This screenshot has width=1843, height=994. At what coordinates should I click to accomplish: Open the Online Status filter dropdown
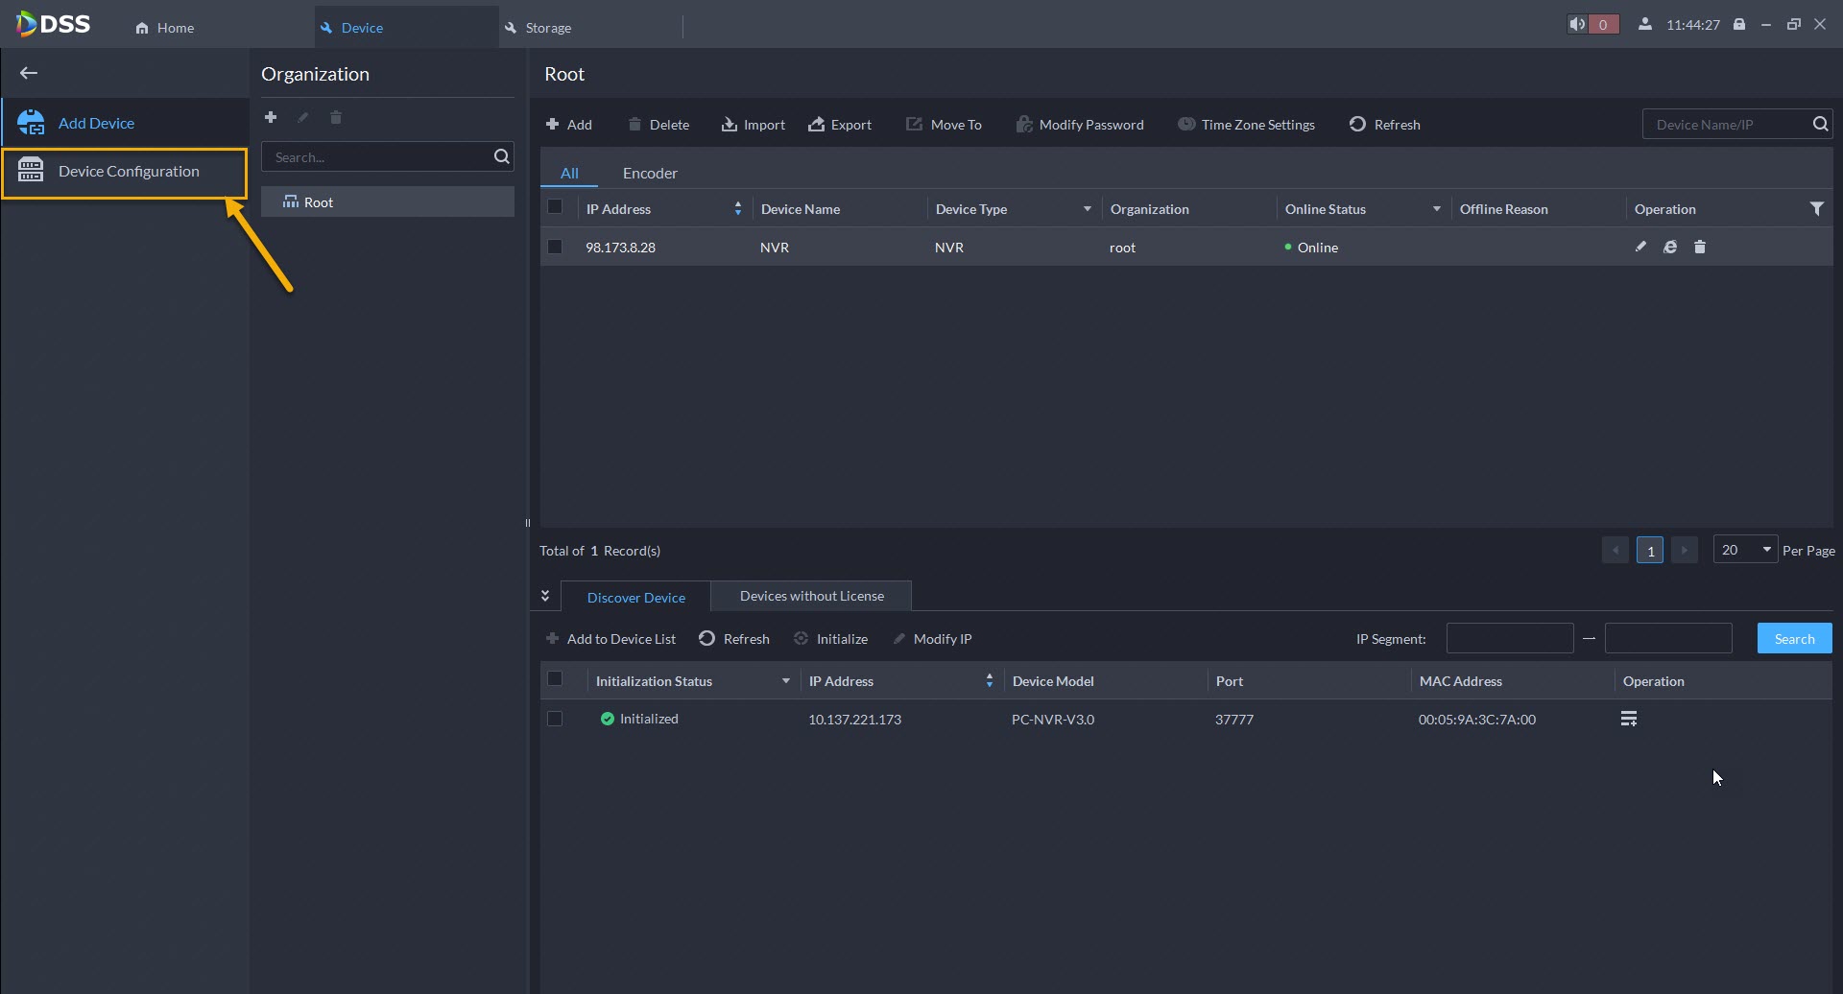pos(1436,209)
